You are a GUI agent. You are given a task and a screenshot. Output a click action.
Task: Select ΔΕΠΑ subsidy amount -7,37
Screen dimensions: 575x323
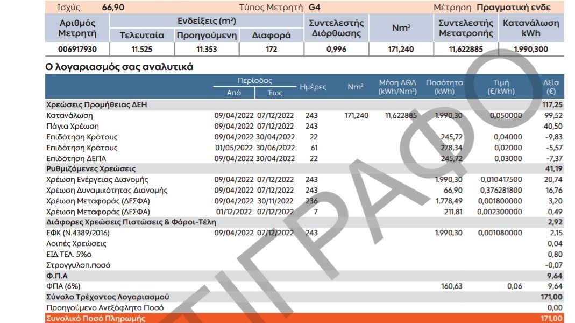(x=554, y=158)
